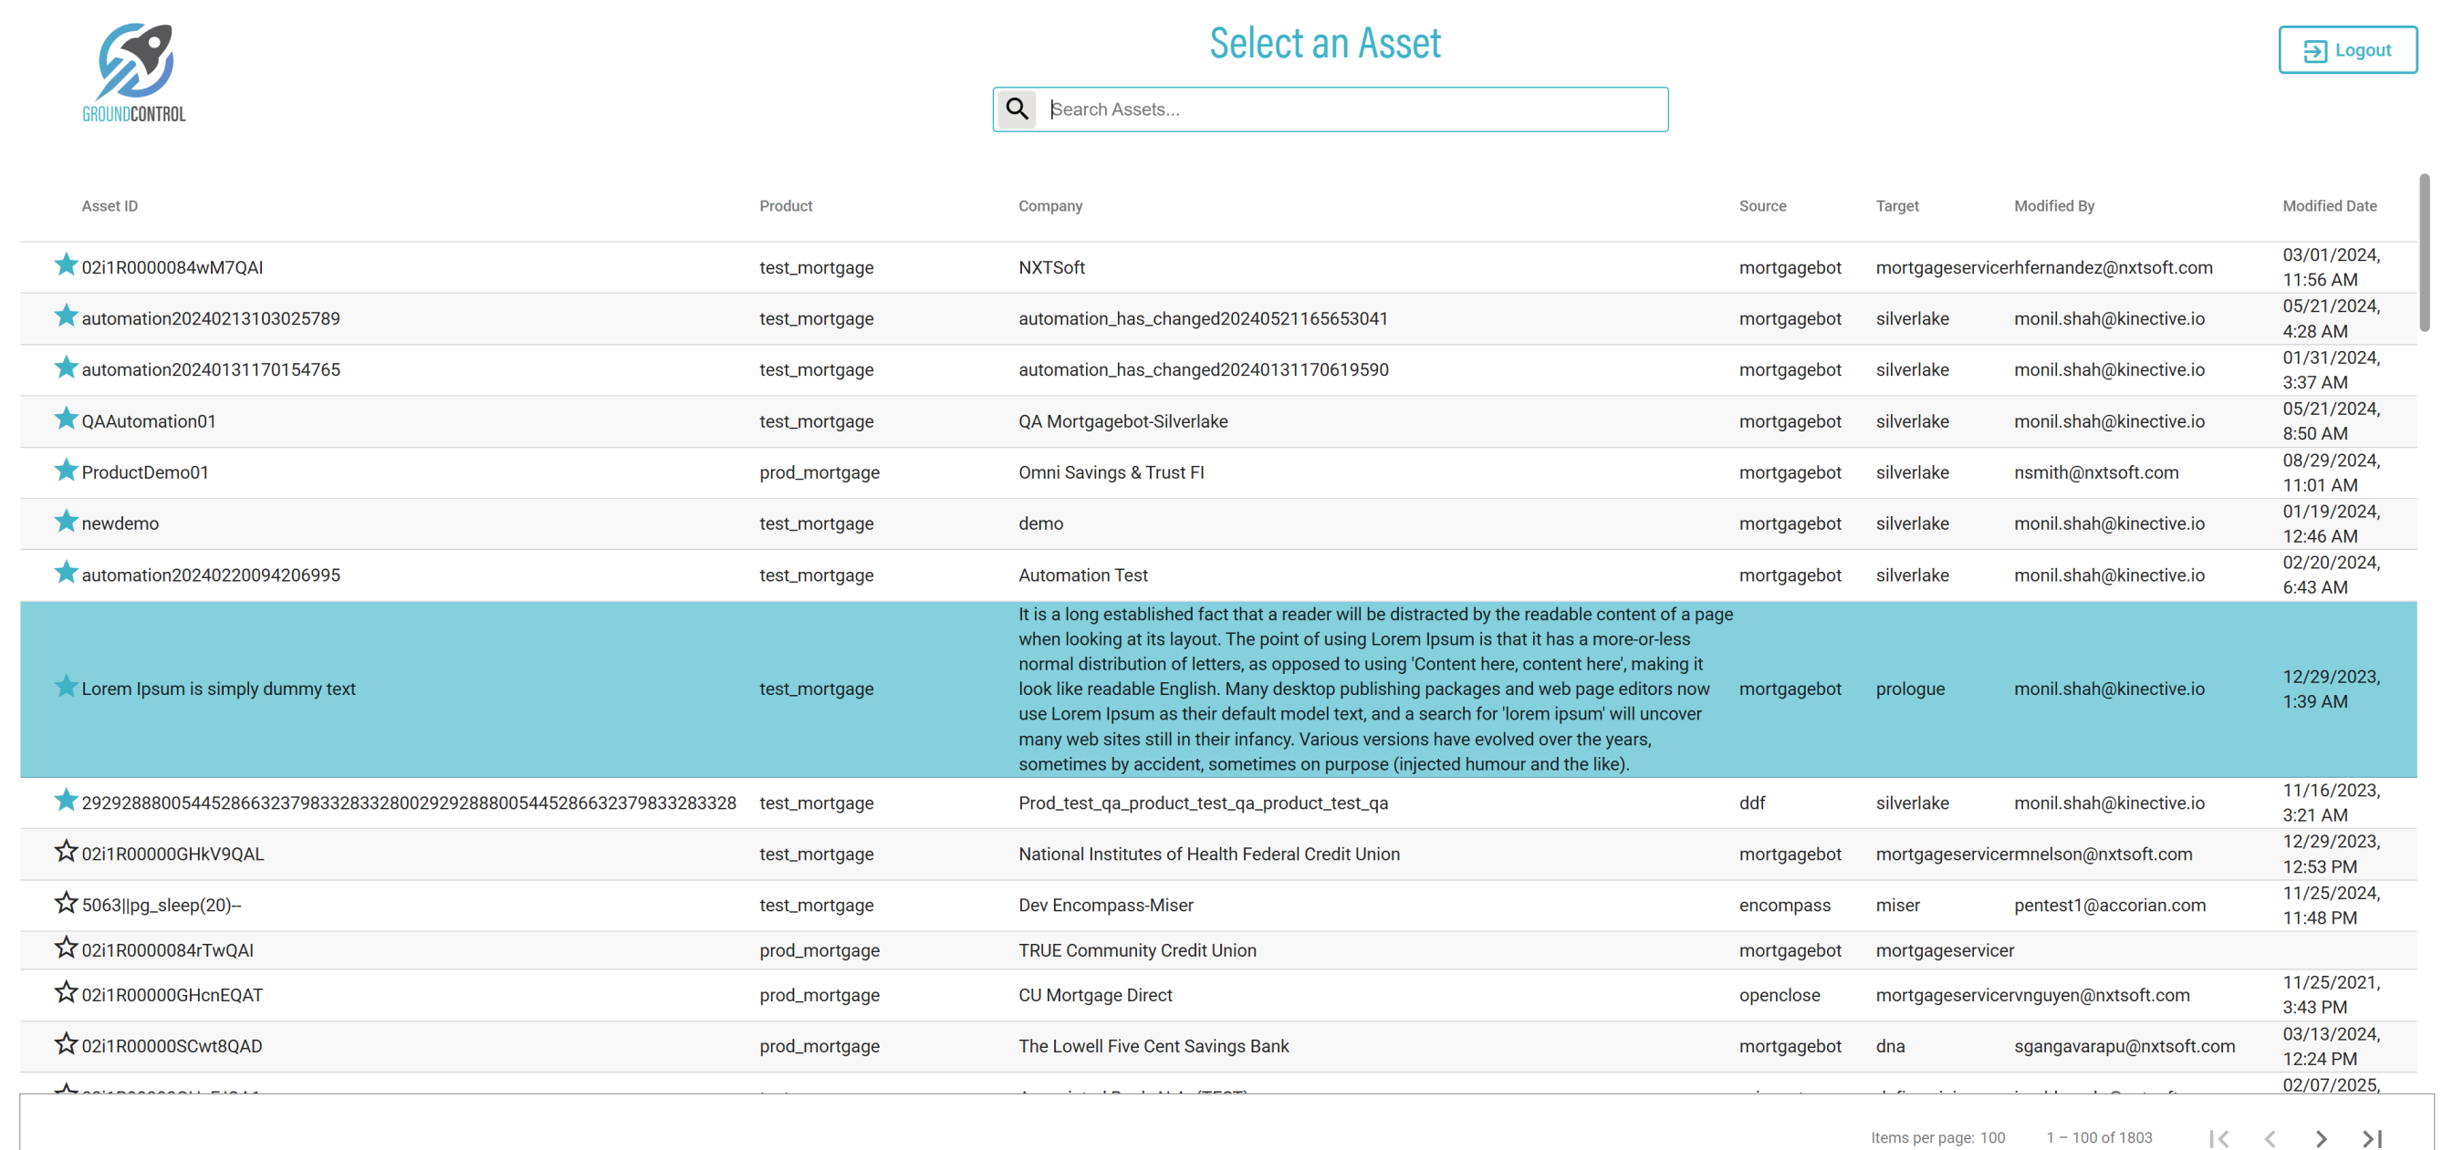Jump to last page of assets

[x=2371, y=1137]
